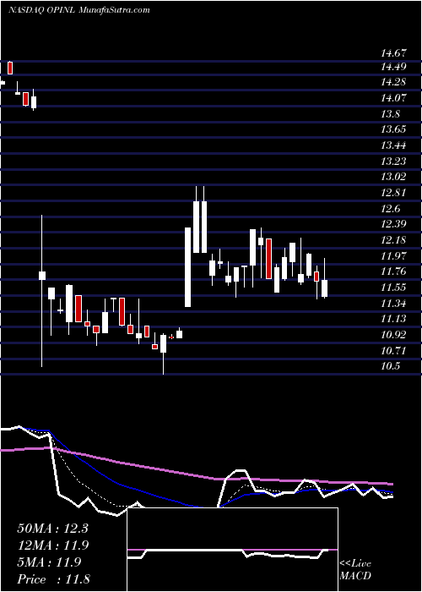This screenshot has width=422, height=592.
Task: Click the 50MA : 12.3 readout
Action: tap(52, 529)
